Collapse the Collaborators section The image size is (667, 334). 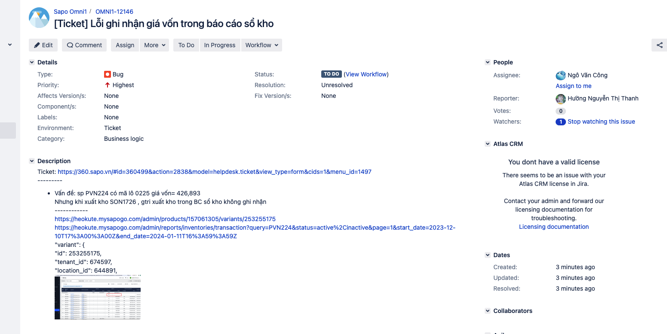pos(488,311)
